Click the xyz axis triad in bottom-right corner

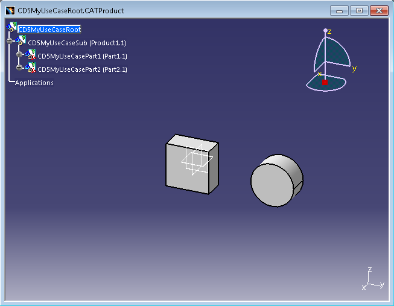point(372,280)
